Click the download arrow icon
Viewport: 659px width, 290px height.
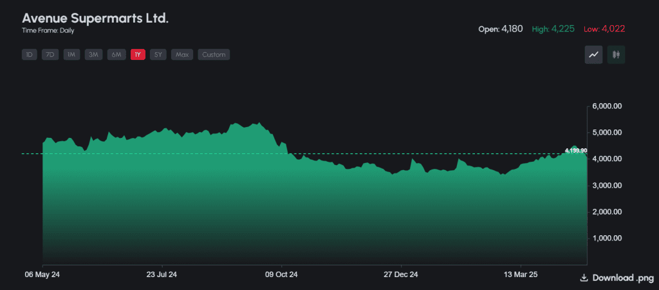(x=583, y=278)
